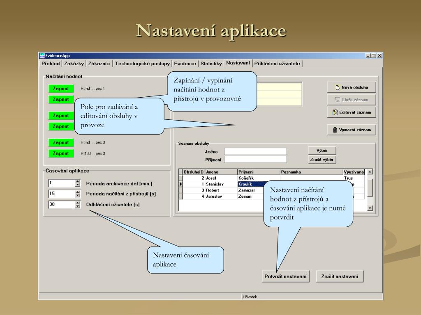The image size is (421, 315).
Task: Click the Zrušit výběr button
Action: coord(322,160)
